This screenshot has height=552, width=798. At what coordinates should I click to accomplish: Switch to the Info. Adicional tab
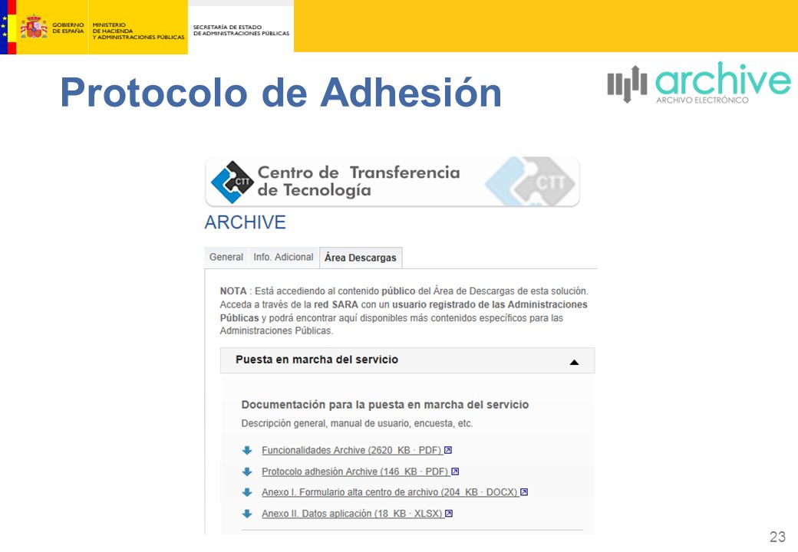point(283,257)
